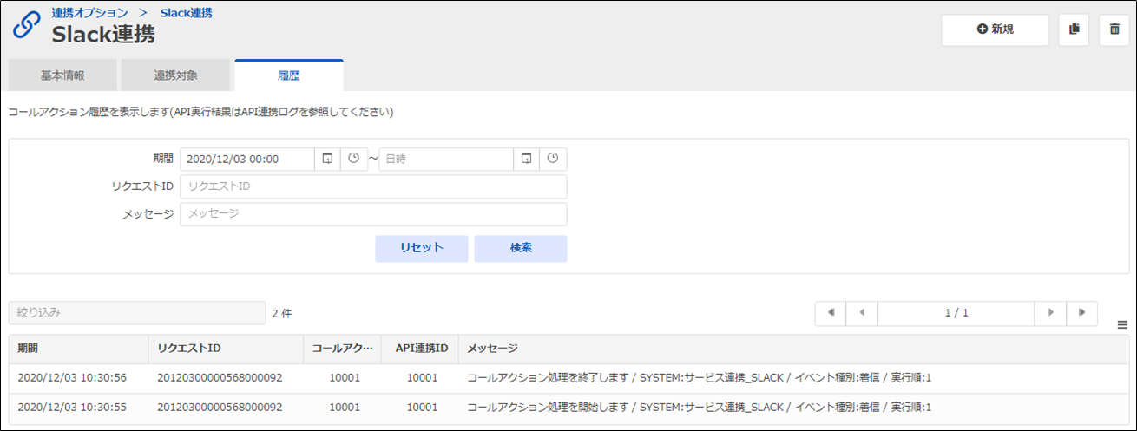The width and height of the screenshot is (1137, 431).
Task: Go to the first page of results
Action: [x=831, y=313]
